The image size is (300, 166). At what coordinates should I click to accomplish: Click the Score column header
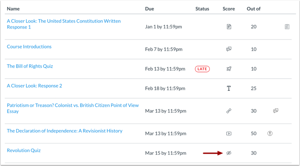(x=229, y=9)
